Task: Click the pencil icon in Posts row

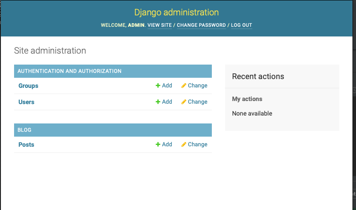Action: (x=184, y=145)
